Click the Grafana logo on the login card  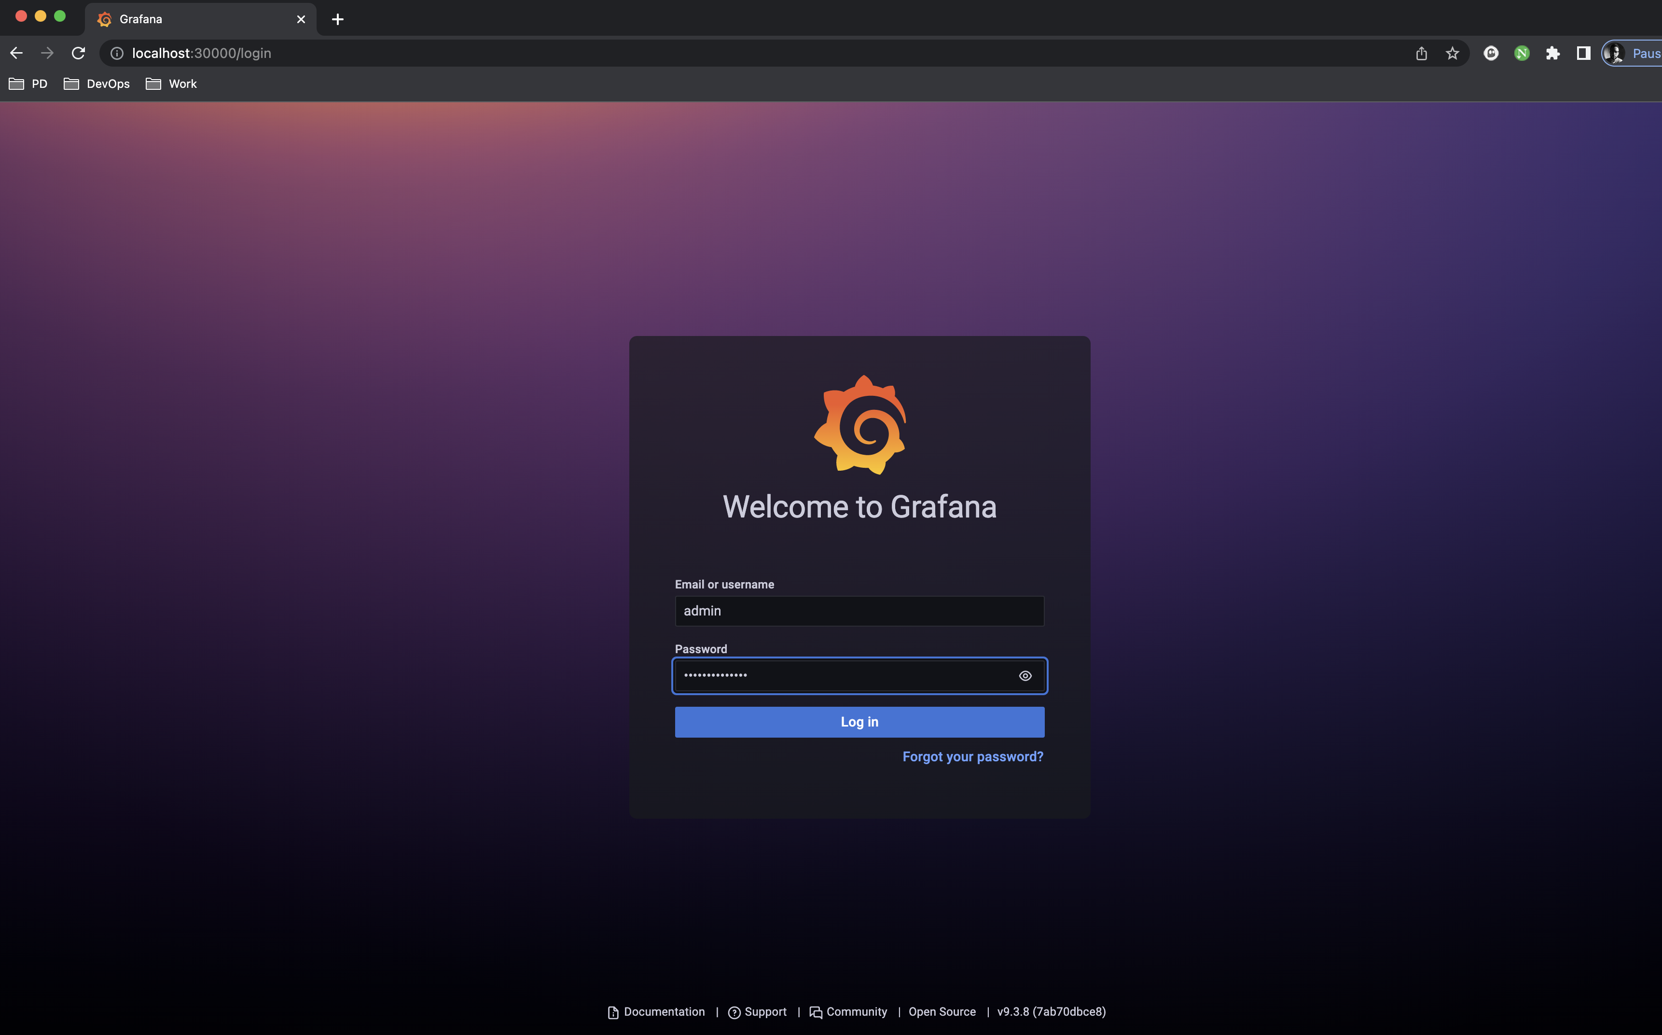[859, 425]
